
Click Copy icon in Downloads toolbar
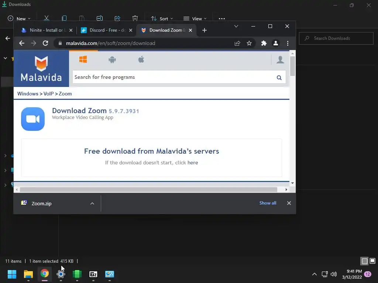click(64, 18)
